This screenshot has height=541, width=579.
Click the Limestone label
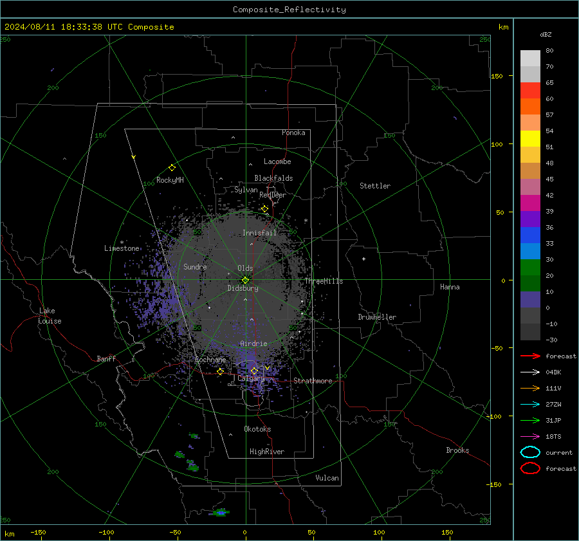click(122, 248)
